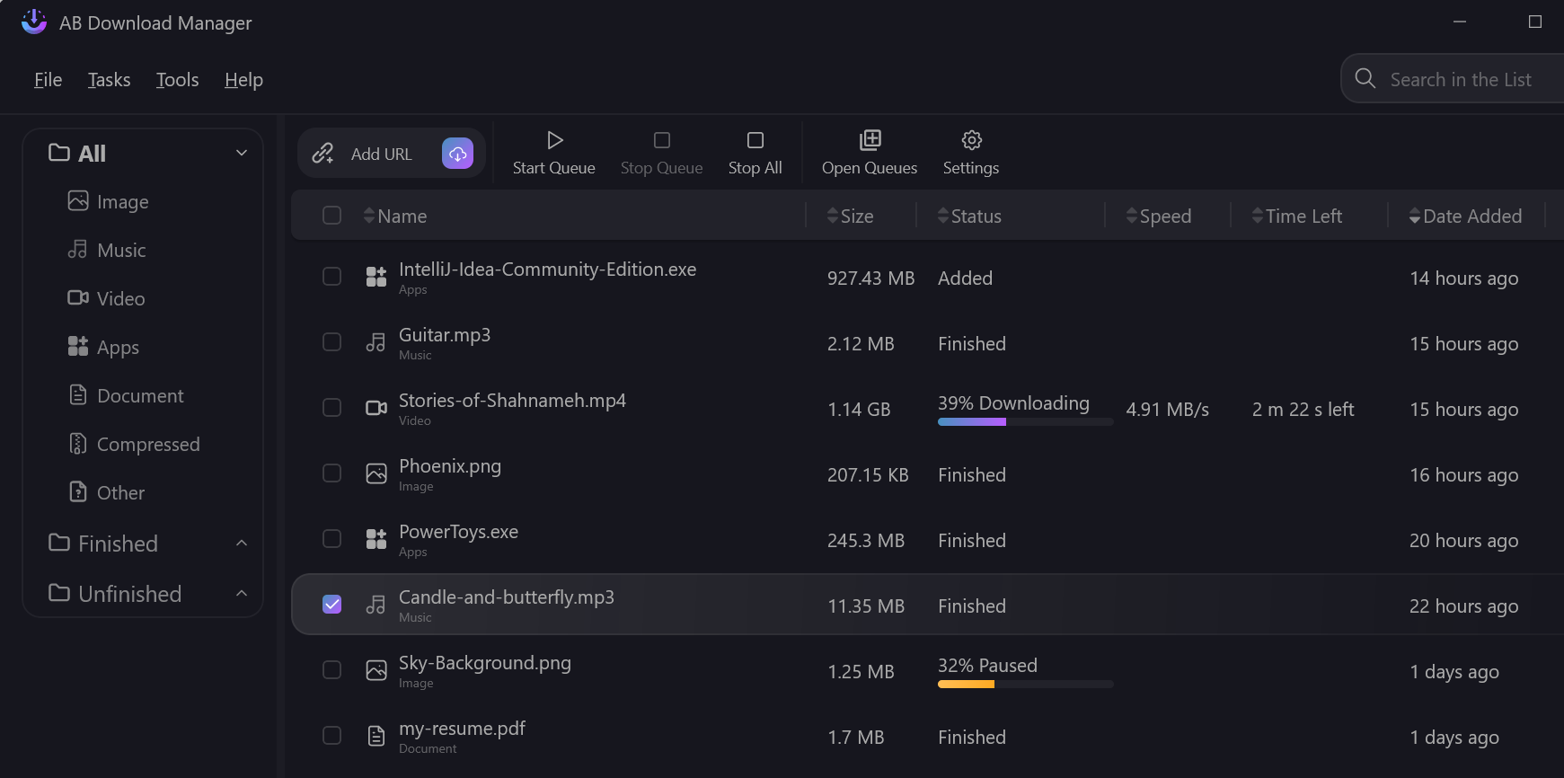This screenshot has width=1564, height=778.
Task: Open Settings gear icon
Action: [x=971, y=140]
